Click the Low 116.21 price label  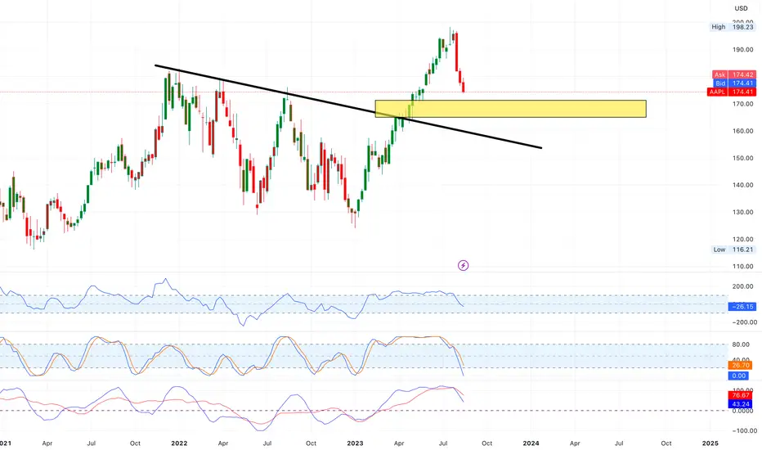click(733, 250)
